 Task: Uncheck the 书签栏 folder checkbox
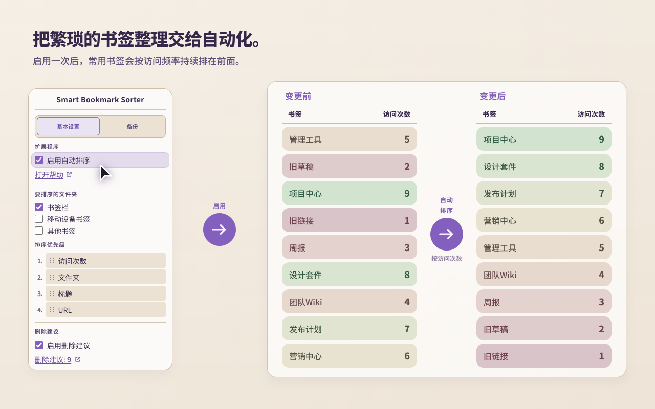pos(39,207)
